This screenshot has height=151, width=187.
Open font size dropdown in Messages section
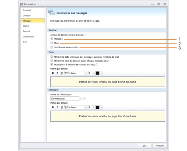[x=94, y=107]
